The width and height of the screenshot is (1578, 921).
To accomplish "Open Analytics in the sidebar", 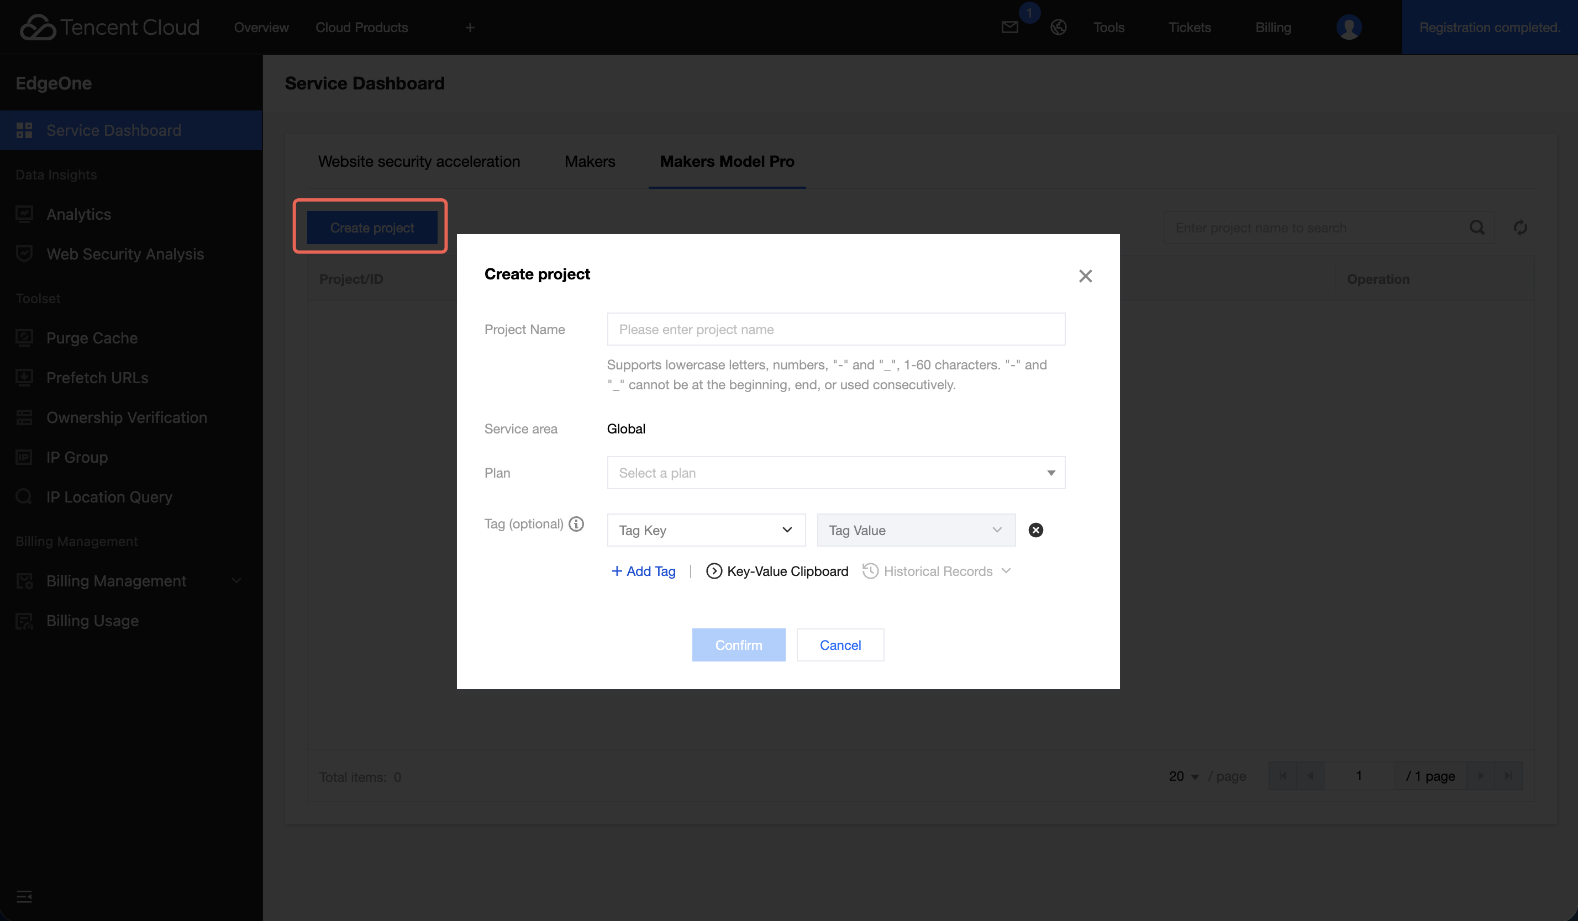I will tap(131, 214).
